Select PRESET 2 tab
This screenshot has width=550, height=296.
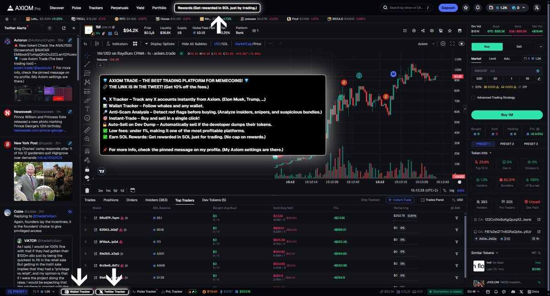(x=506, y=144)
